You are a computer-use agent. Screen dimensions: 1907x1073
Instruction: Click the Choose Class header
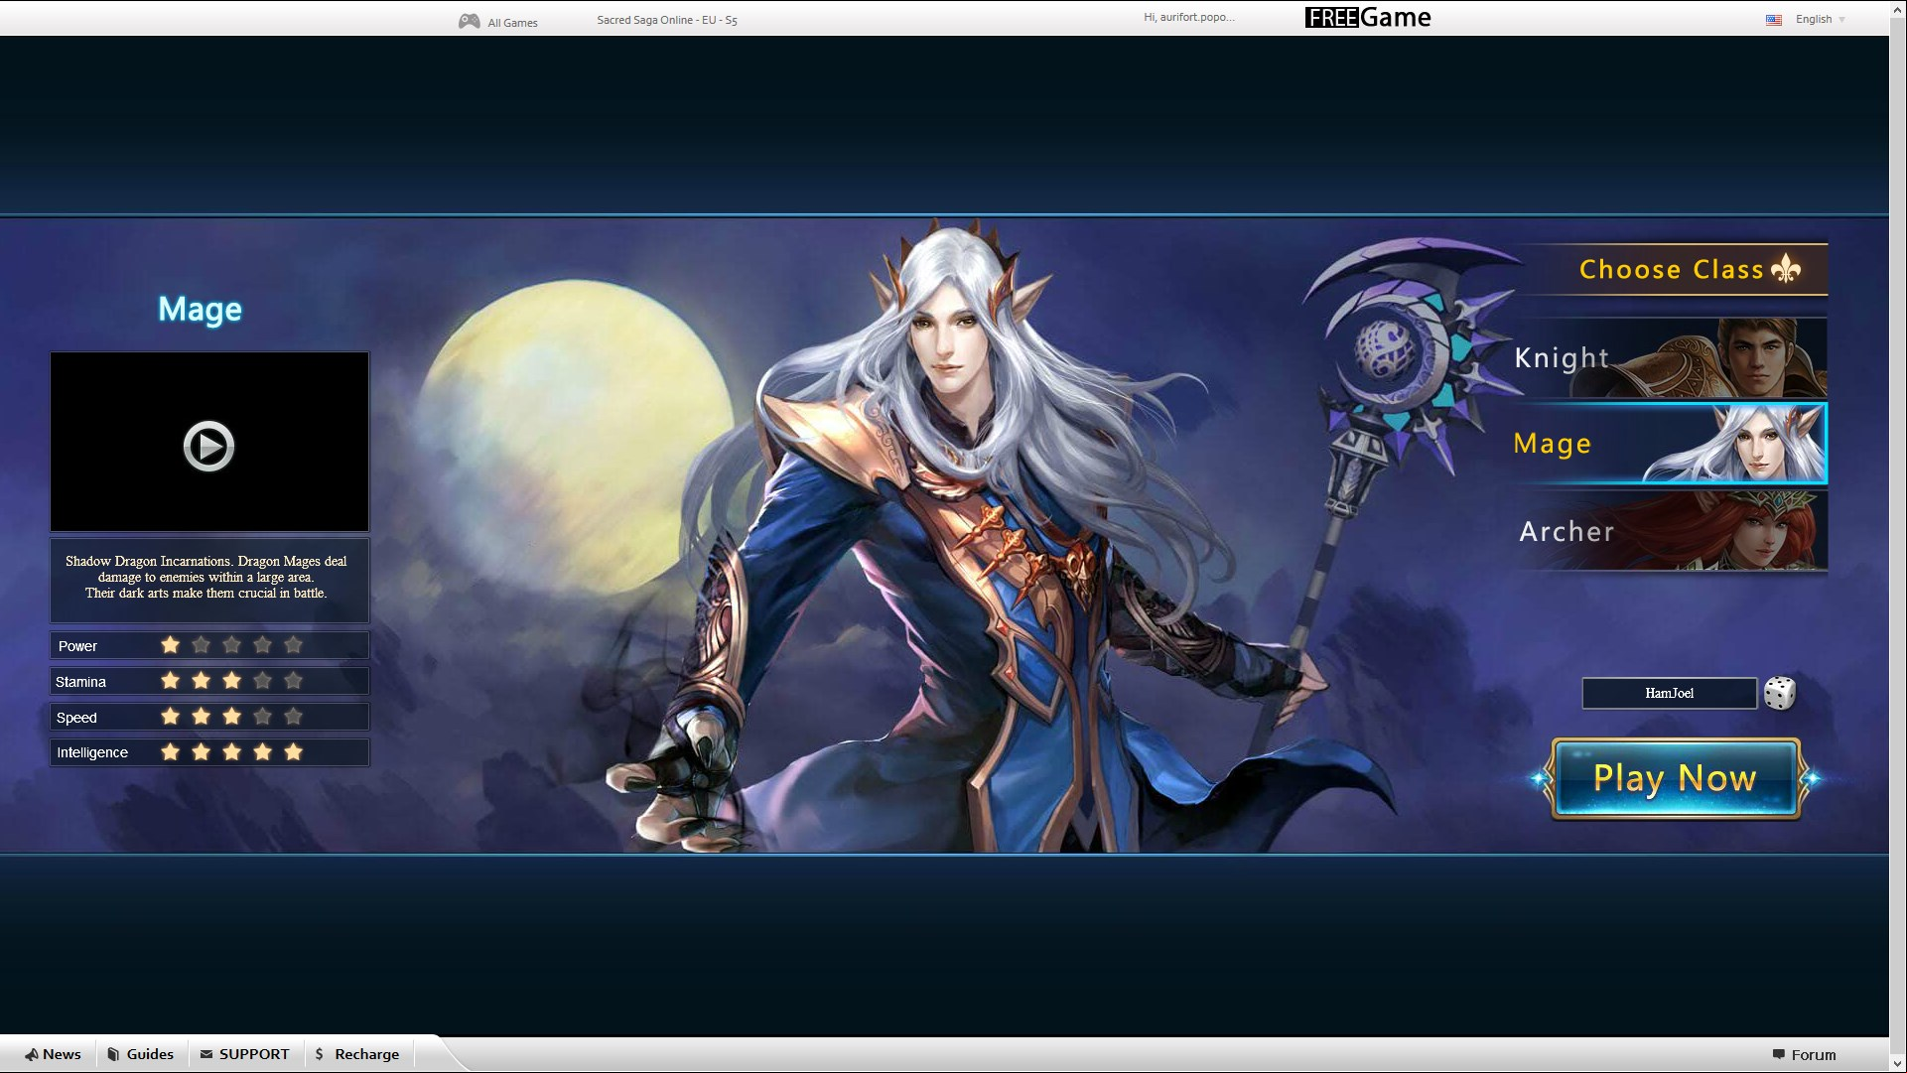click(x=1672, y=269)
